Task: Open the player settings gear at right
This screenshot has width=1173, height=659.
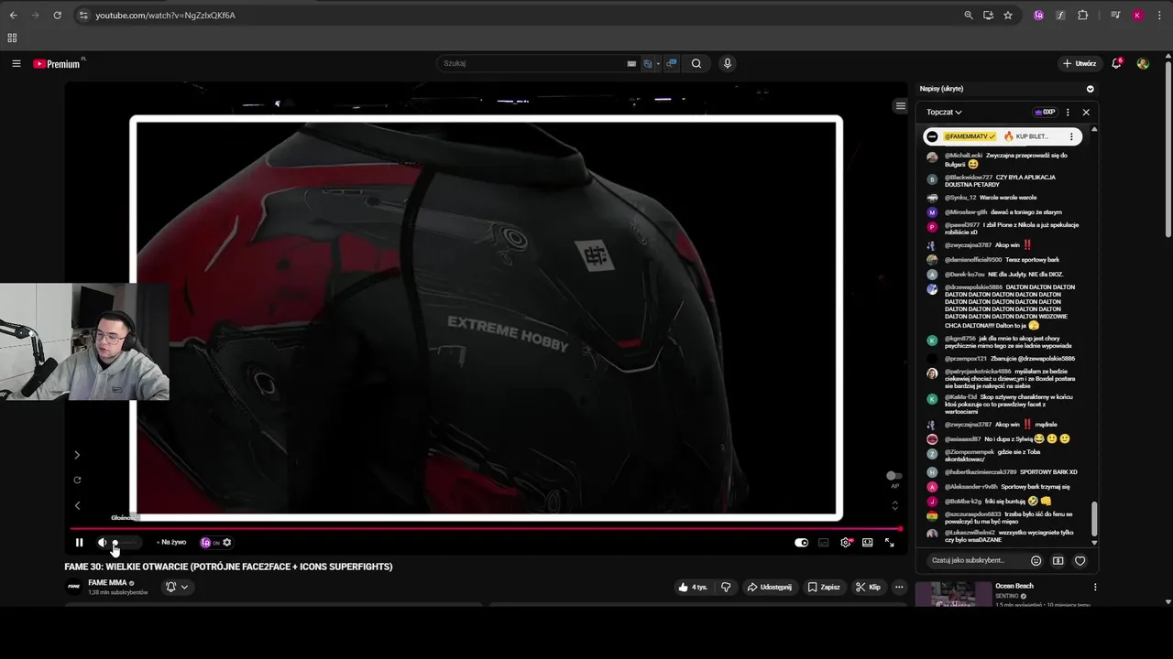Action: [x=846, y=543]
